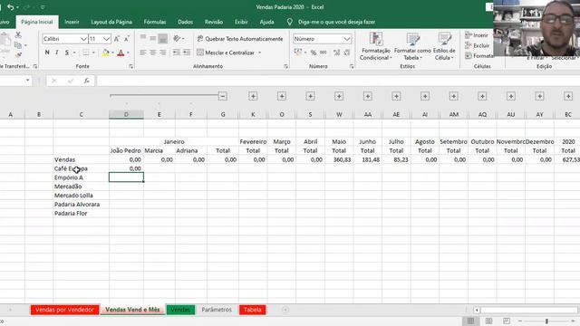Toggle Underline S formatting
The width and height of the screenshot is (580, 326).
(67, 53)
